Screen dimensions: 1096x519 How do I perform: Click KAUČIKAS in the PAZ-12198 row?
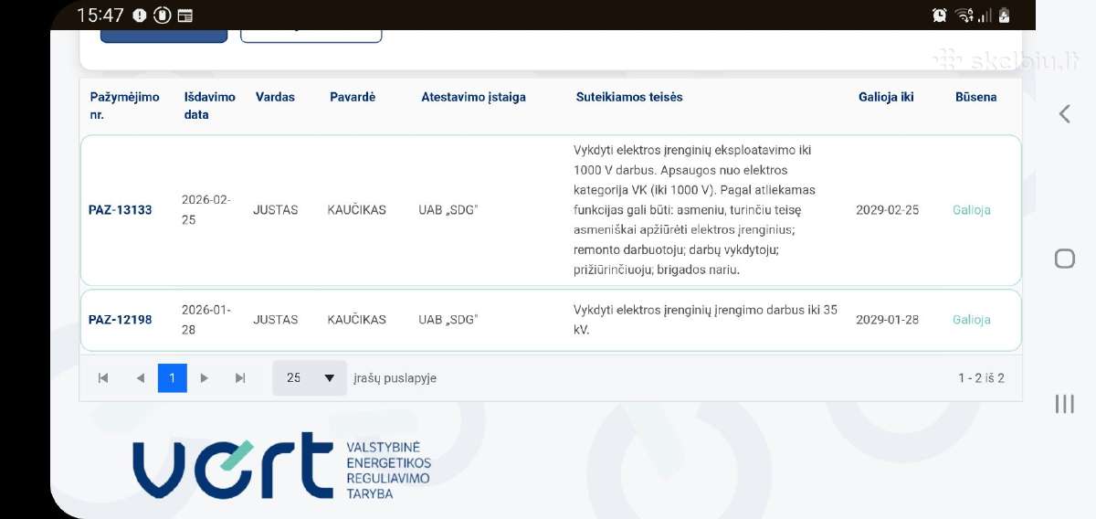357,320
